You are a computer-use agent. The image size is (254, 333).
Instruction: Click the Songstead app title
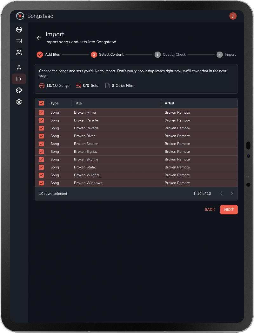click(x=40, y=16)
